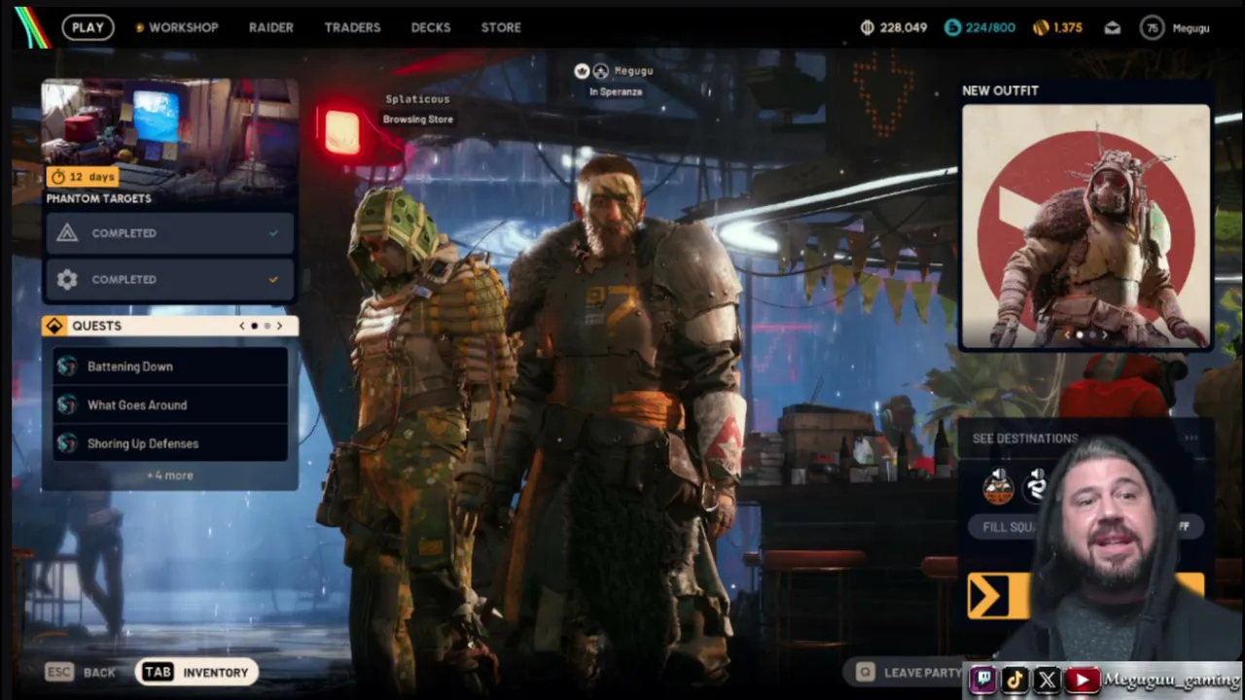Click the QUESTS header diamond icon
1245x700 pixels.
(x=54, y=326)
